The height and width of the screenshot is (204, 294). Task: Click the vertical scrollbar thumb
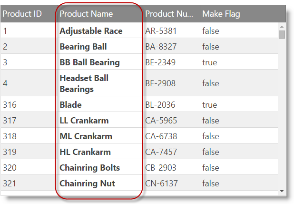point(282,35)
